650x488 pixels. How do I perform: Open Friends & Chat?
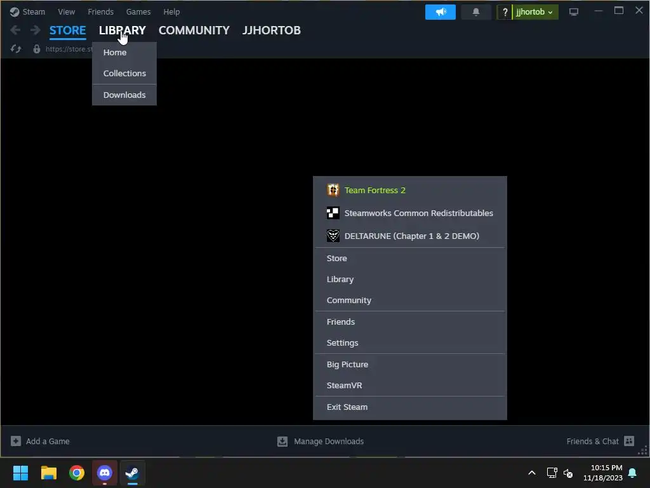pos(600,441)
